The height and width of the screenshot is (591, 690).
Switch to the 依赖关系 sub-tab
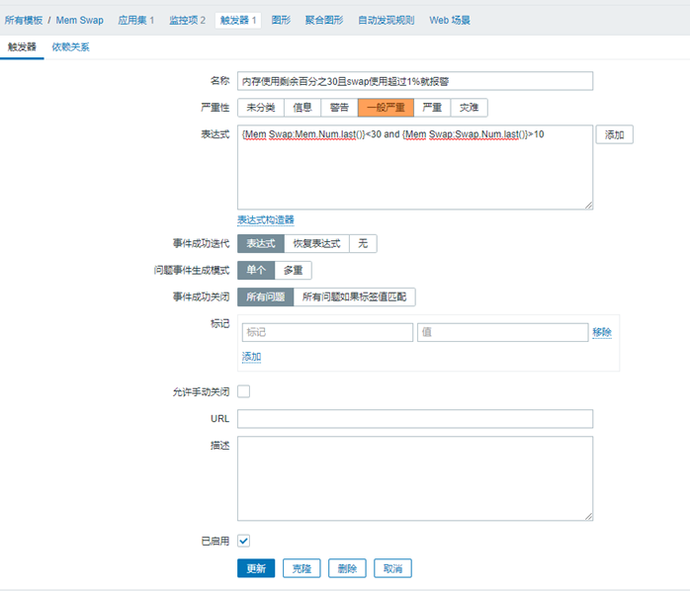[71, 47]
